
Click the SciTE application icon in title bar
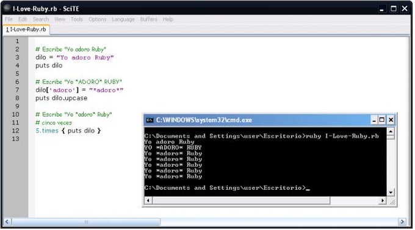pos(7,8)
